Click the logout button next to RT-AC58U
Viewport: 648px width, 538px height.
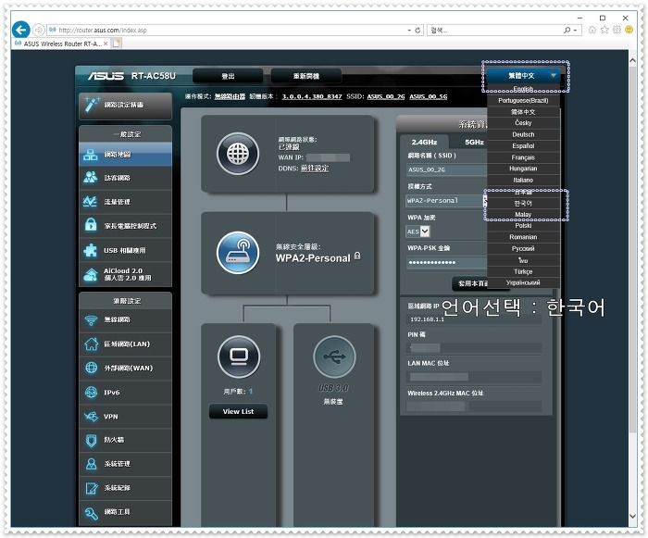tap(228, 76)
